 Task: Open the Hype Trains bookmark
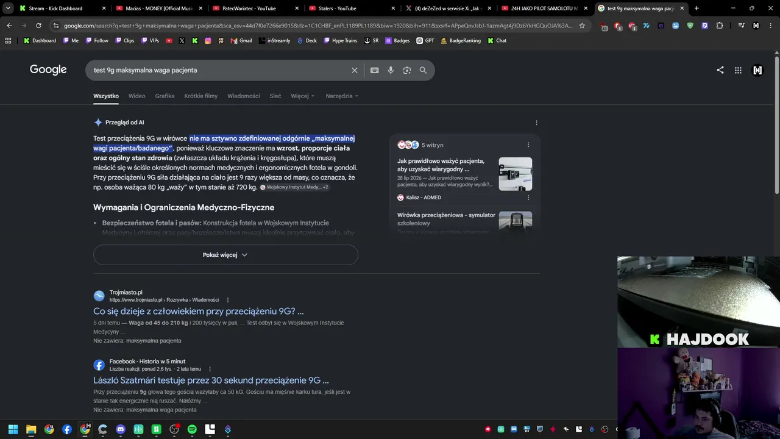[340, 40]
